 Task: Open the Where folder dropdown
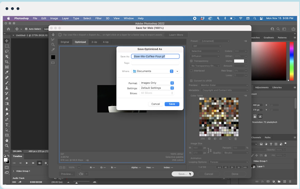pyautogui.click(x=153, y=71)
